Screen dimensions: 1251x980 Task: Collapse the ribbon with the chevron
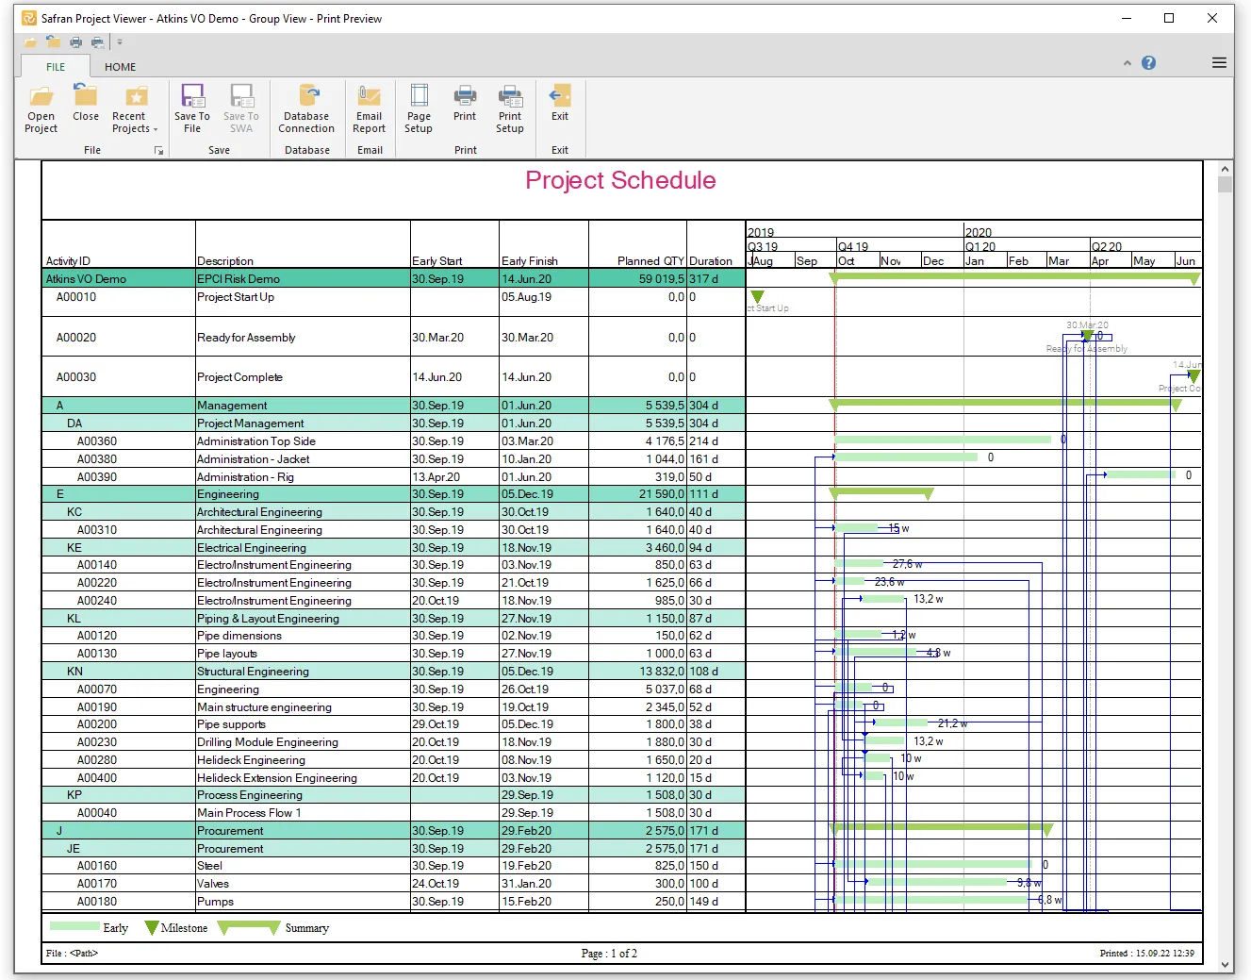tap(1127, 63)
